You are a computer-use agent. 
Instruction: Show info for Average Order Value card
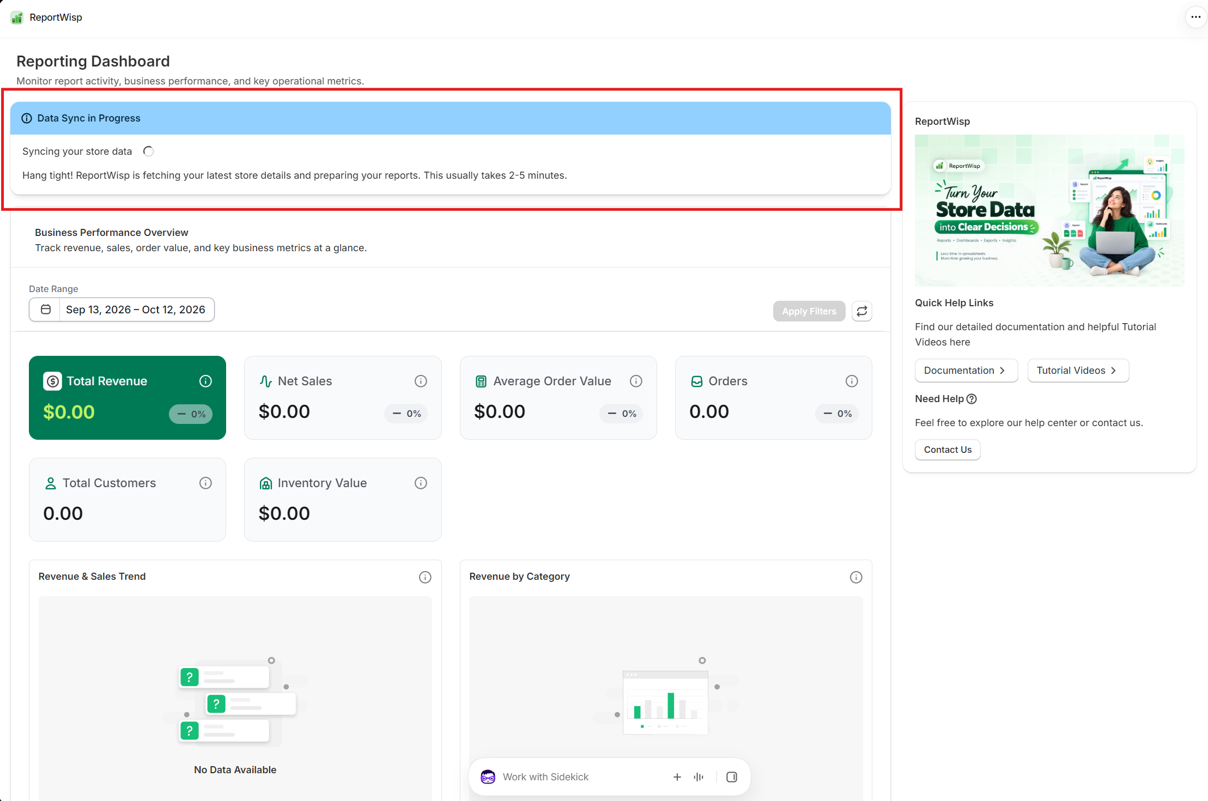point(636,381)
